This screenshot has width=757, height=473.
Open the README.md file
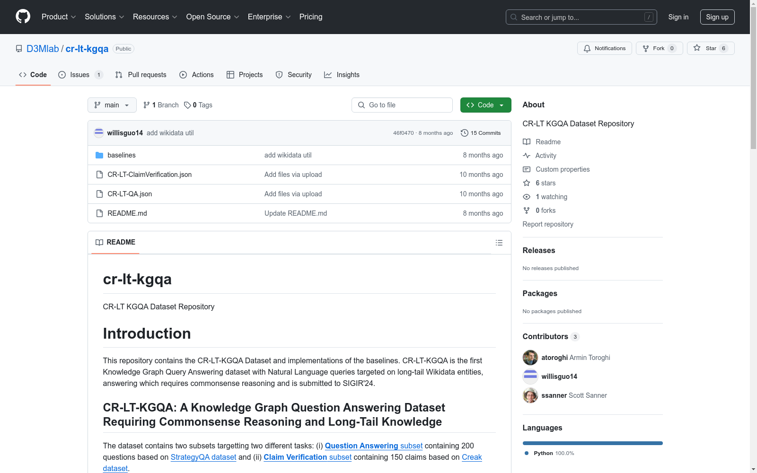[127, 213]
